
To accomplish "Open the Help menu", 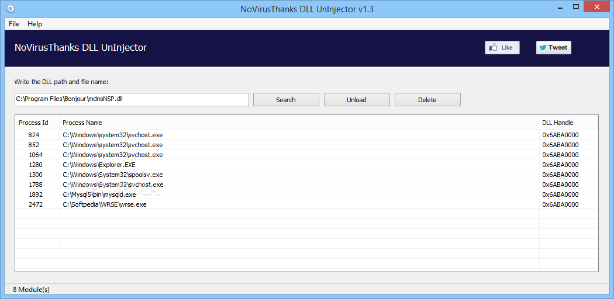I will click(x=35, y=24).
